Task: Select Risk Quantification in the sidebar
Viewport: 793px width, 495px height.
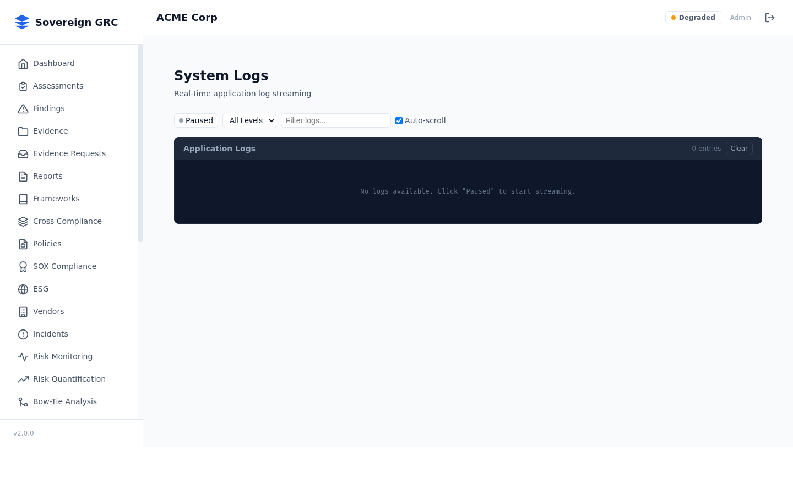Action: (x=69, y=379)
